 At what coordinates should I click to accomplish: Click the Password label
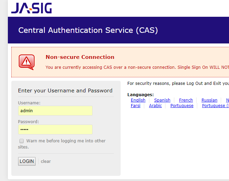(28, 121)
